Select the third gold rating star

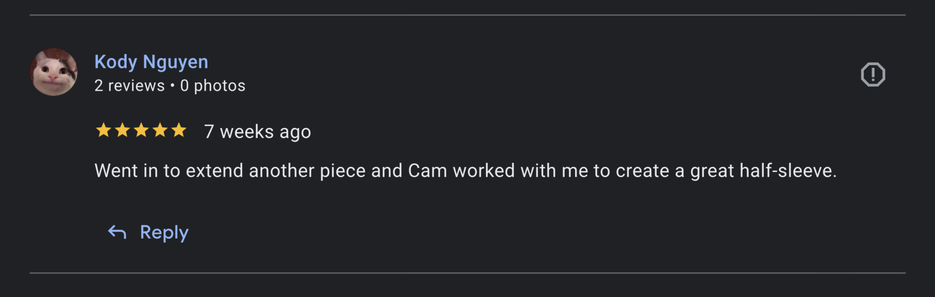point(141,130)
